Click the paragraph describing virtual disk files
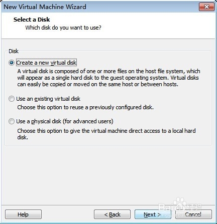This screenshot has height=224, width=217. [108, 78]
